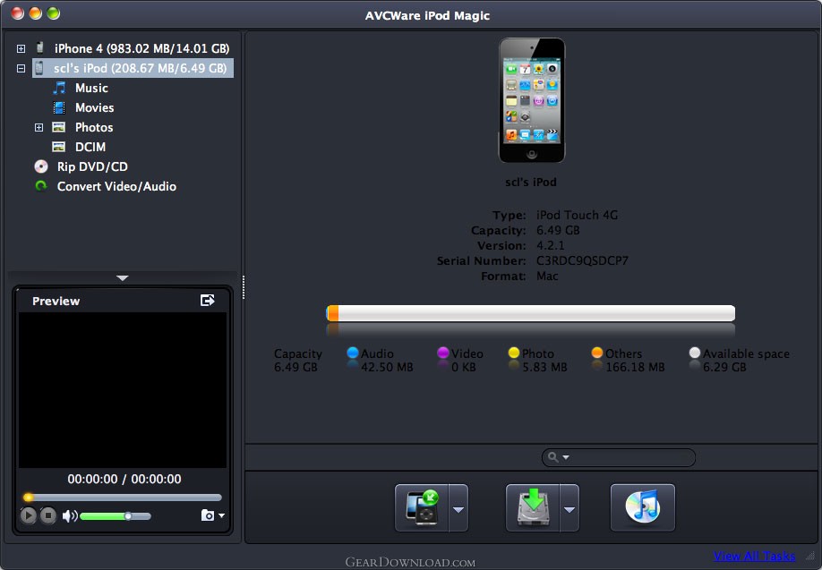This screenshot has height=570, width=822.
Task: Stop the preview playback
Action: pos(47,515)
